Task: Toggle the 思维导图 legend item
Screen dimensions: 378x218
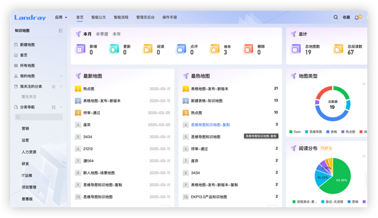Action: pos(313,132)
